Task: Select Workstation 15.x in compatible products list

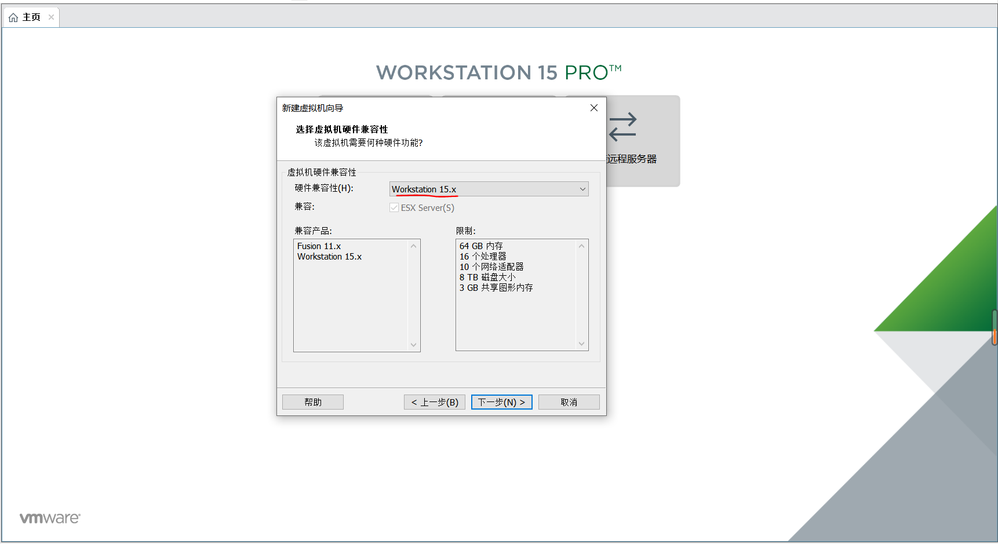Action: tap(329, 257)
